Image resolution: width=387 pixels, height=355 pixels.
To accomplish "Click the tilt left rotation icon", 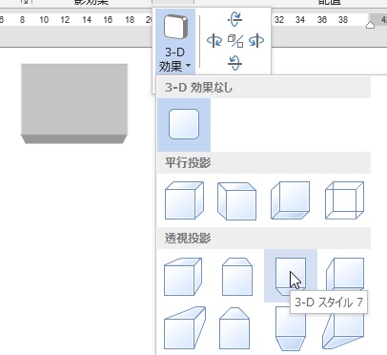I will point(214,41).
